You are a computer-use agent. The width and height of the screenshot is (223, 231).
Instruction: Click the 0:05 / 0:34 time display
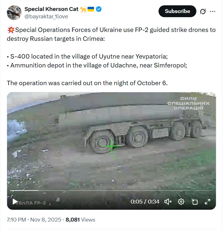145,202
